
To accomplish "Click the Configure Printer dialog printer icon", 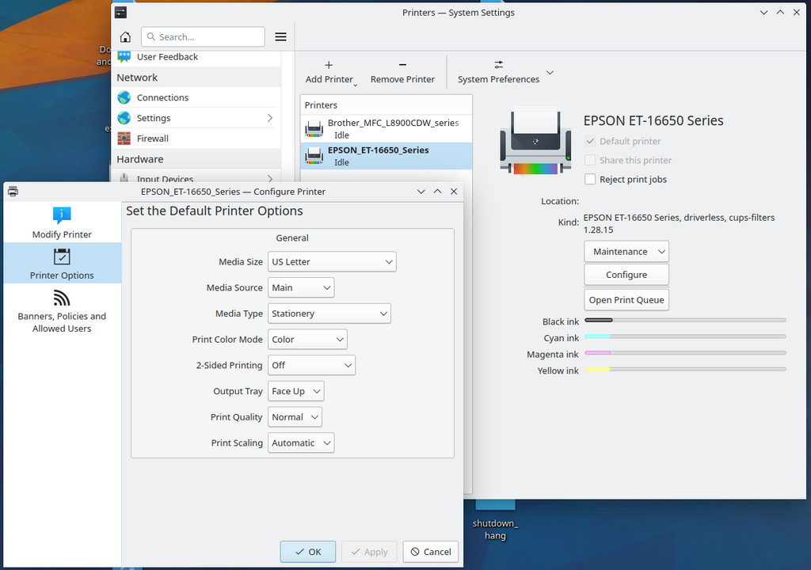I will [x=13, y=192].
